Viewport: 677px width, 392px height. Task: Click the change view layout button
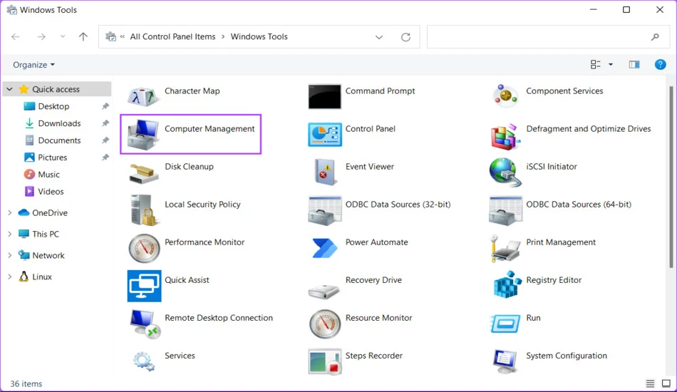[595, 65]
